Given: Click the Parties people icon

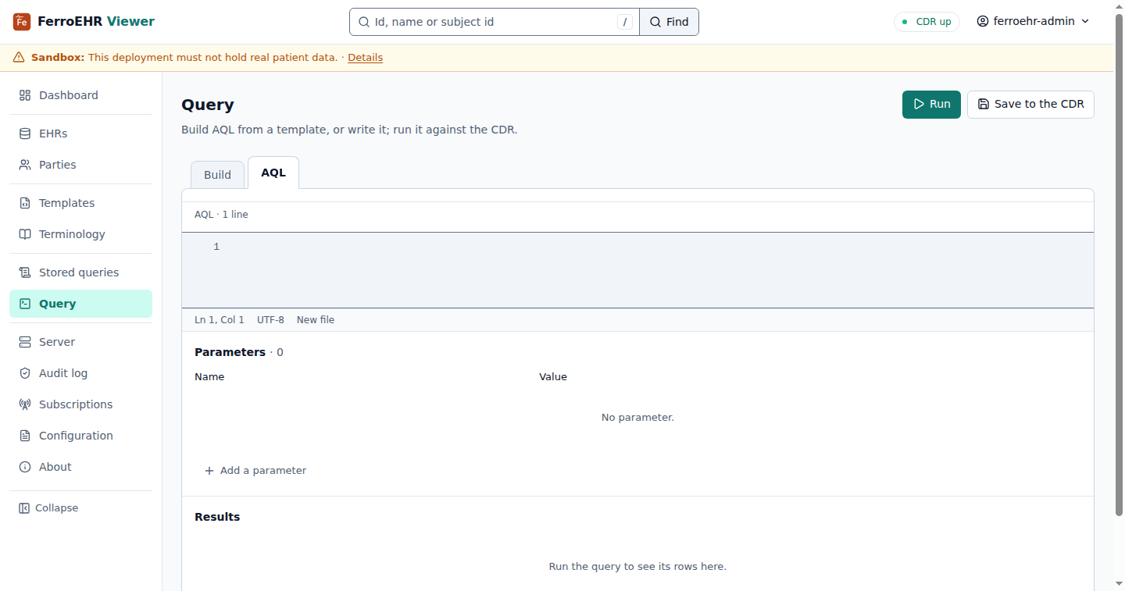Looking at the screenshot, I should [25, 165].
